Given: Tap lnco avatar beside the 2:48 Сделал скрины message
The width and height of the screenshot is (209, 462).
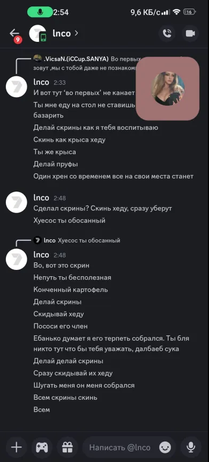Looking at the screenshot, I should [x=17, y=202].
